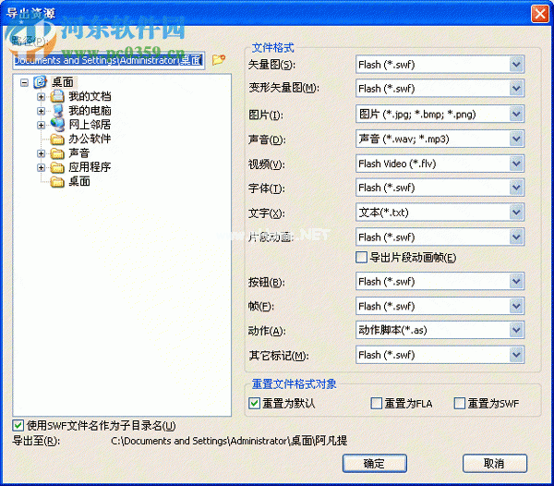Click the 确定 button
Screen dimensions: 554x486
coord(375,464)
